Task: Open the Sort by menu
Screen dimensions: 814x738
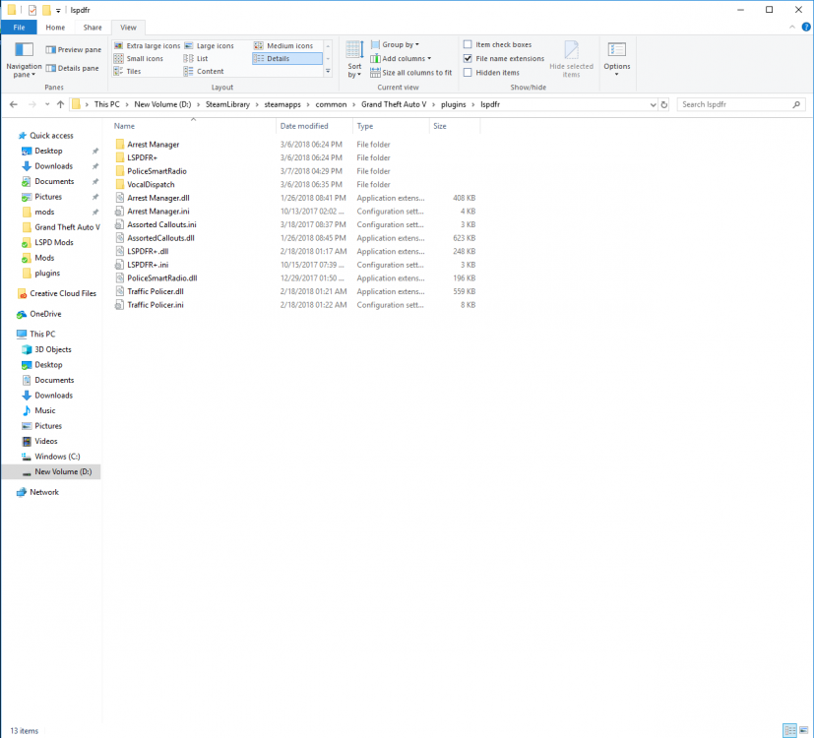Action: click(354, 60)
